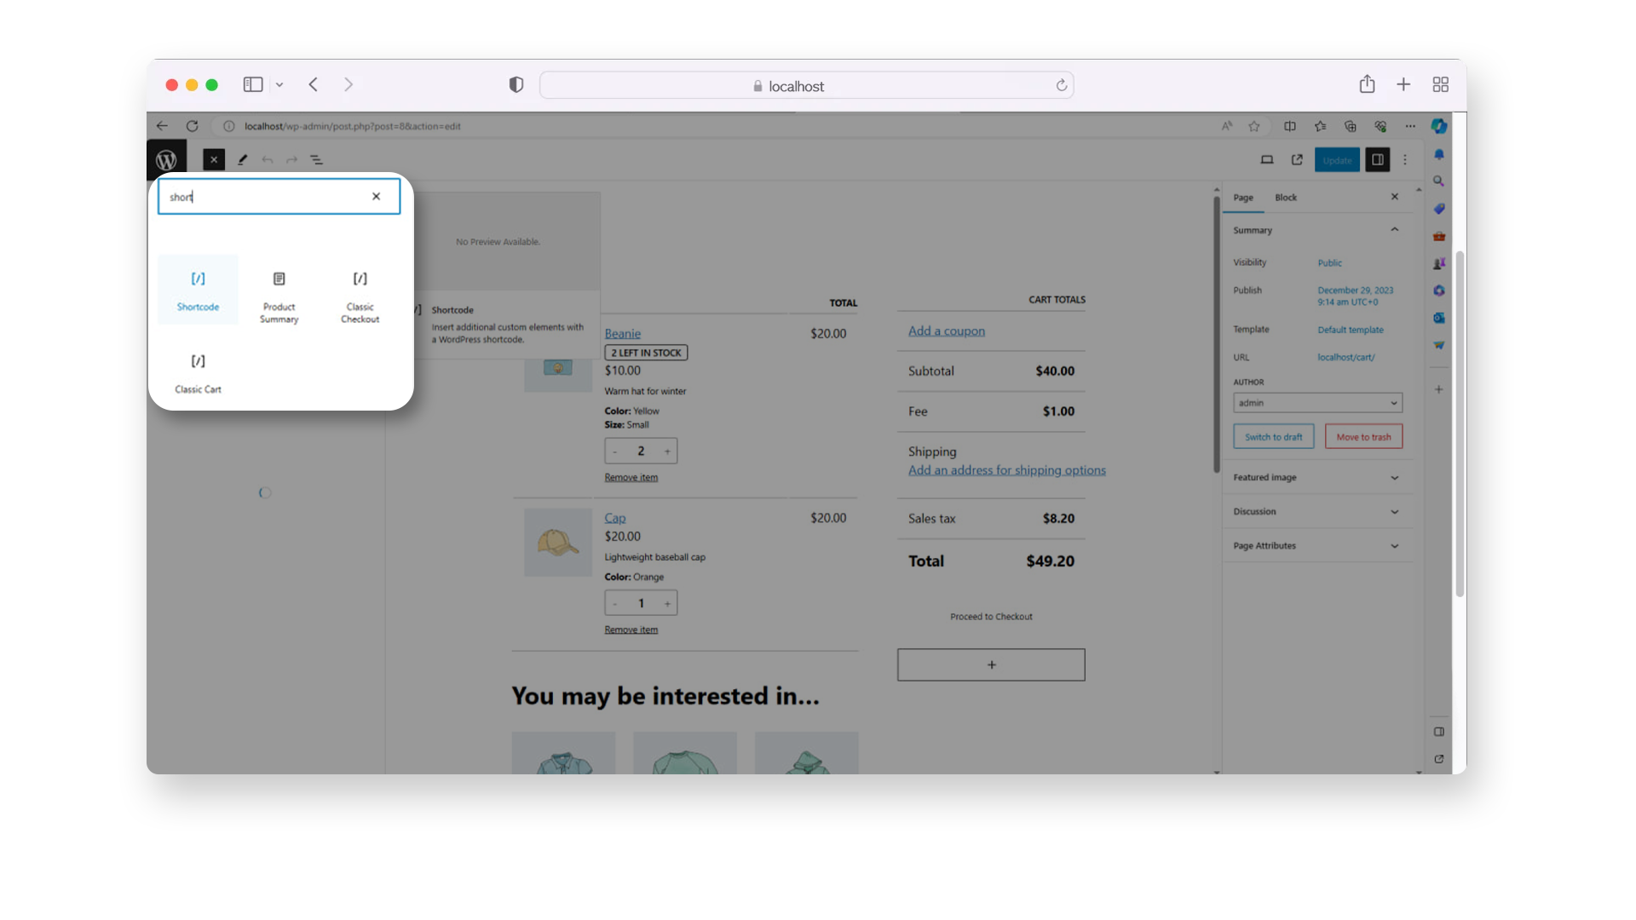This screenshot has height=920, width=1636.
Task: Insert the Shortcode block
Action: click(197, 290)
